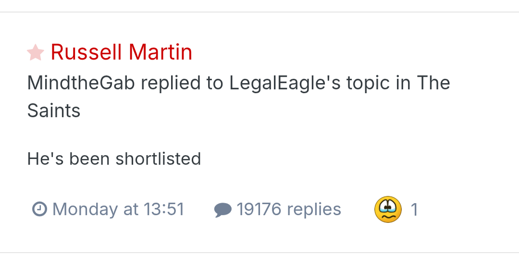The height and width of the screenshot is (267, 519).
Task: Click the word "Saints" on the second line
Action: pos(54,111)
